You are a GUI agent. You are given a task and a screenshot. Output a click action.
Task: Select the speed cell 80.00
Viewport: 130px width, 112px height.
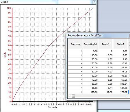click(90, 84)
